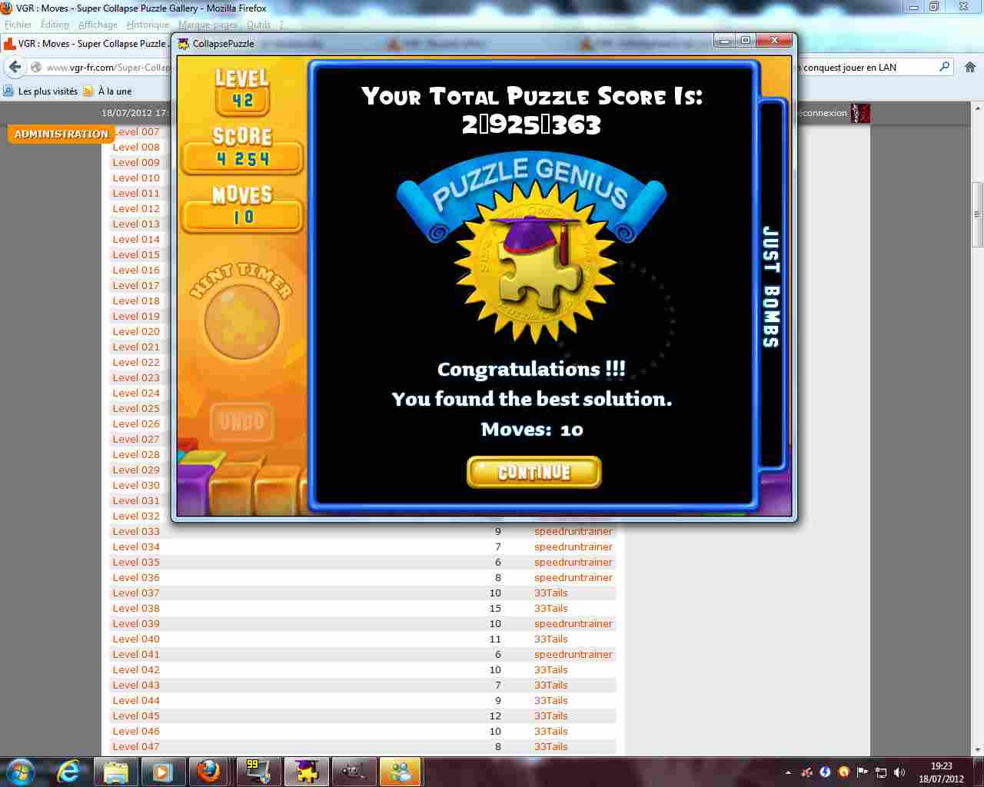Click the ADMINISTRATION button
The image size is (984, 787).
[x=61, y=134]
